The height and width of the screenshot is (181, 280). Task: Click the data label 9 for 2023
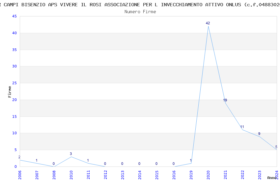point(259,134)
